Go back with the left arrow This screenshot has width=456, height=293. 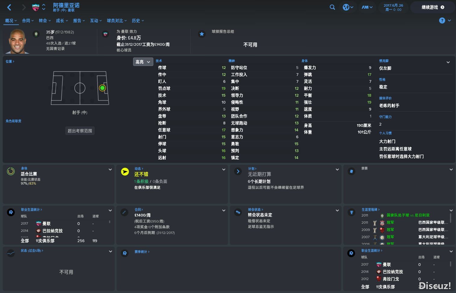tap(9, 7)
